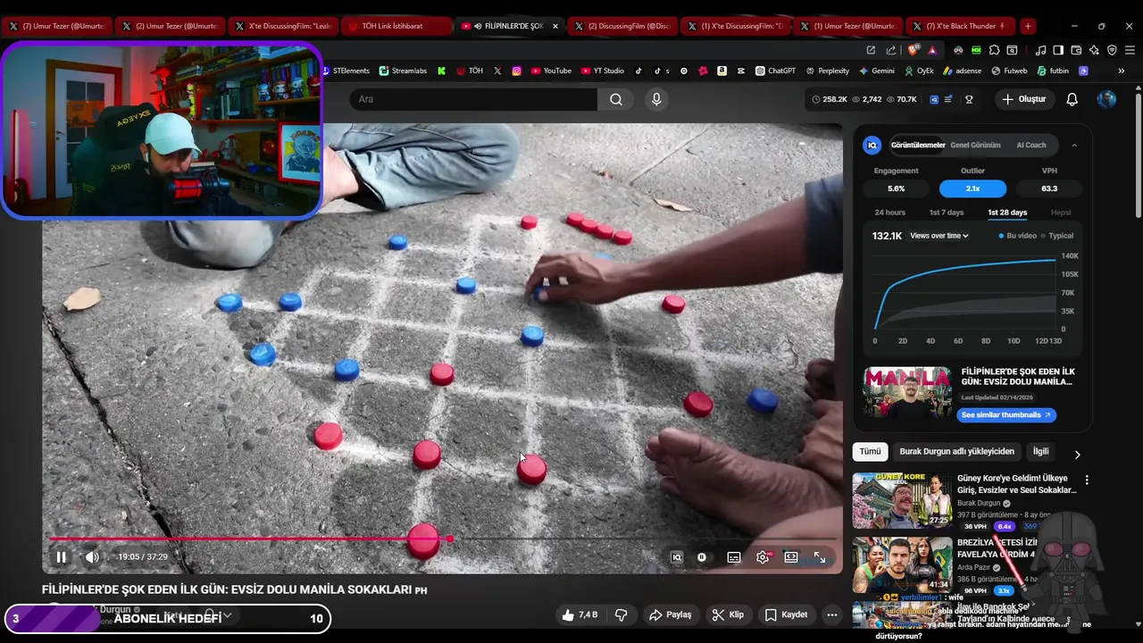Open the Güney Kore'ye Geldim video thumbnail
Screen dimensions: 1143x643
pyautogui.click(x=902, y=501)
